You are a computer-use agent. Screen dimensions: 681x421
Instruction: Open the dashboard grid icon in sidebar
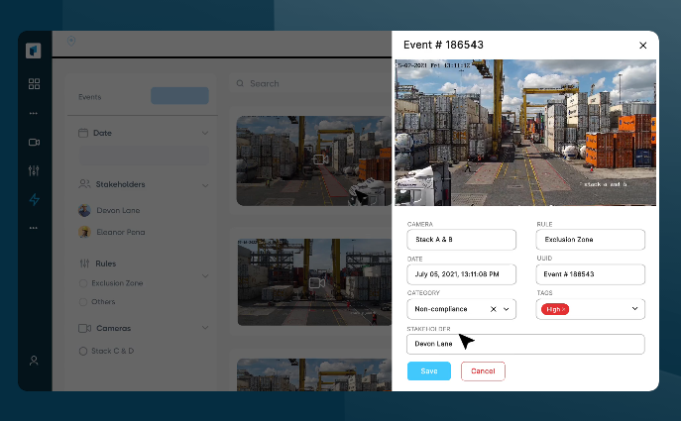pyautogui.click(x=34, y=84)
